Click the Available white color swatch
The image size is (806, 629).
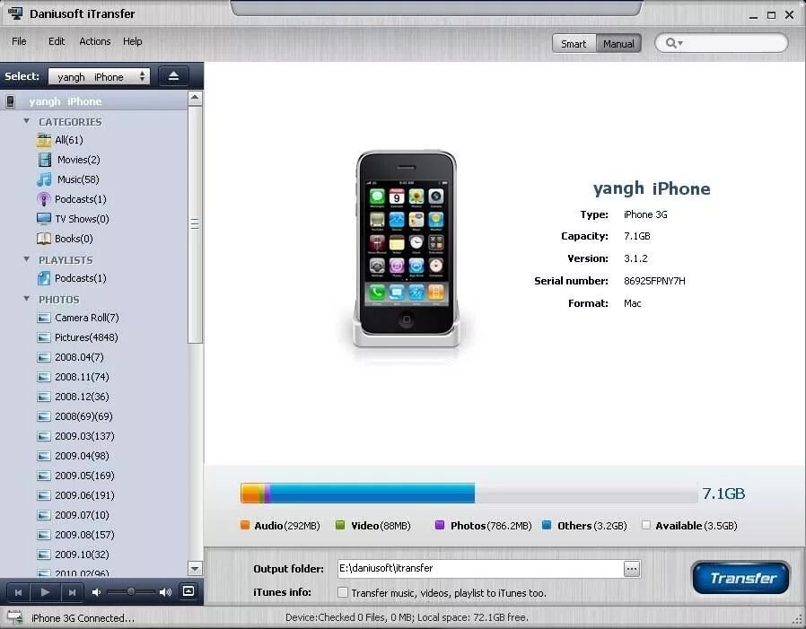click(646, 525)
